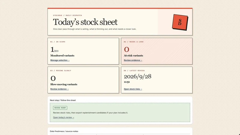Click the At-risk variants label
240x135 pixels.
coord(133,55)
